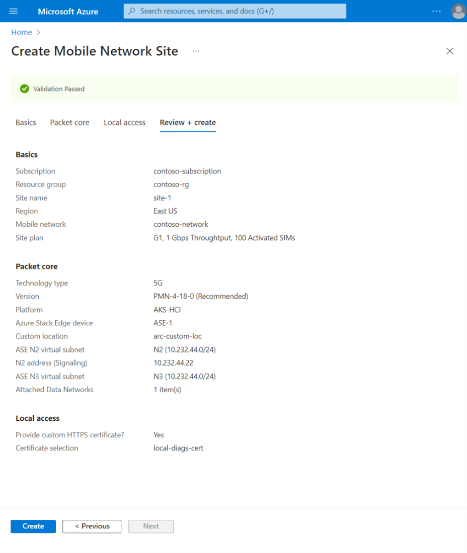Image resolution: width=467 pixels, height=553 pixels.
Task: Select the local-diags-cert value
Action: coord(178,448)
